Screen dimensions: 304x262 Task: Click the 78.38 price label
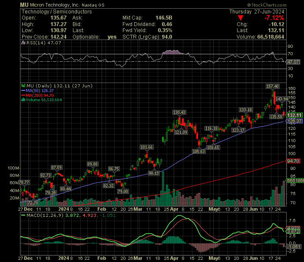[x=51, y=192]
